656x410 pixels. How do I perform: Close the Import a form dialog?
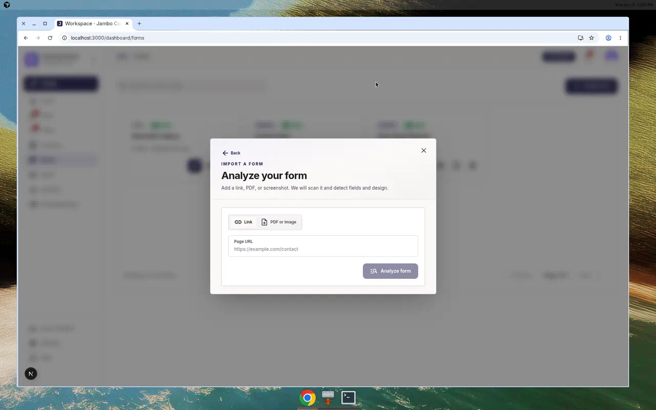423,150
